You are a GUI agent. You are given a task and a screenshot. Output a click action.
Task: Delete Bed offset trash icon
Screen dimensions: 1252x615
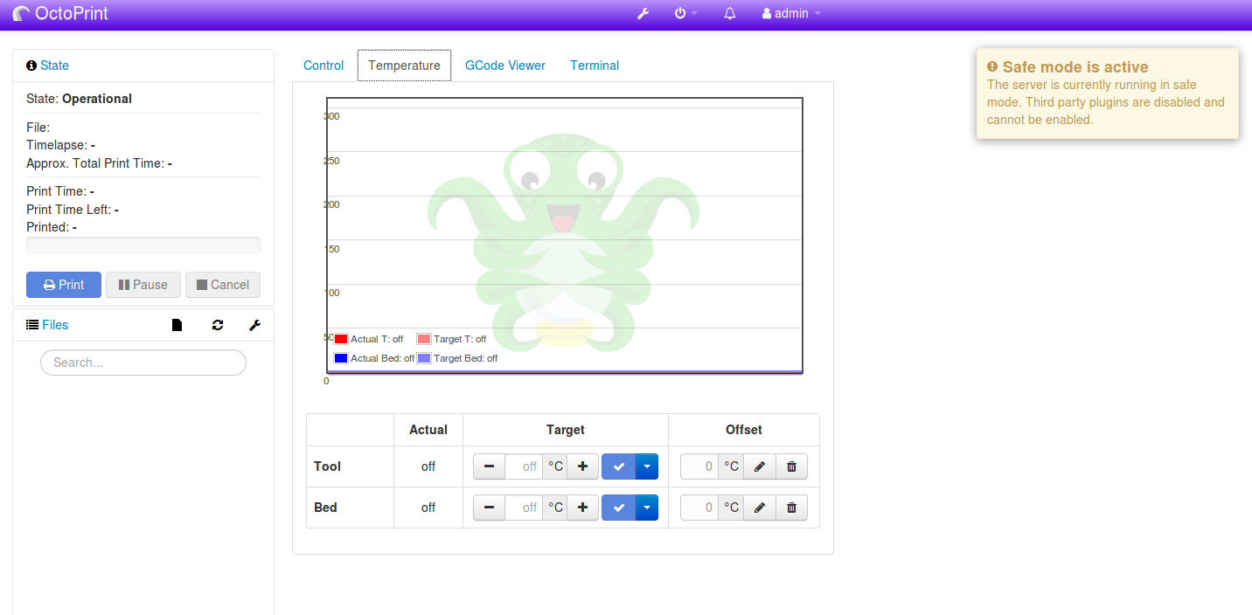[x=792, y=508]
